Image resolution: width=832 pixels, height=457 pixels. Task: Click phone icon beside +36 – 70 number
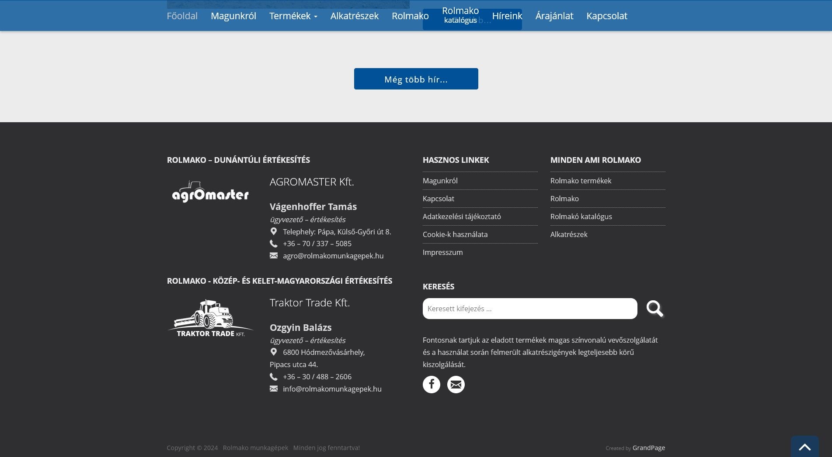[274, 244]
